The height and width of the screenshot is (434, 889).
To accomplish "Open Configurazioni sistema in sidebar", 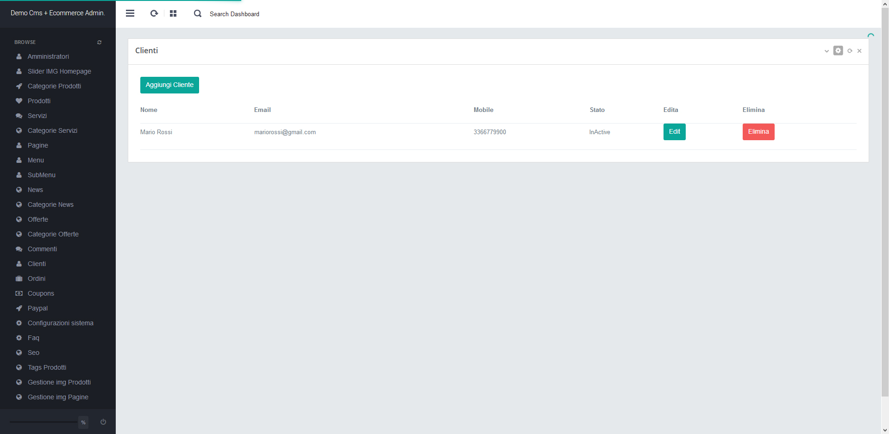I will 60,323.
